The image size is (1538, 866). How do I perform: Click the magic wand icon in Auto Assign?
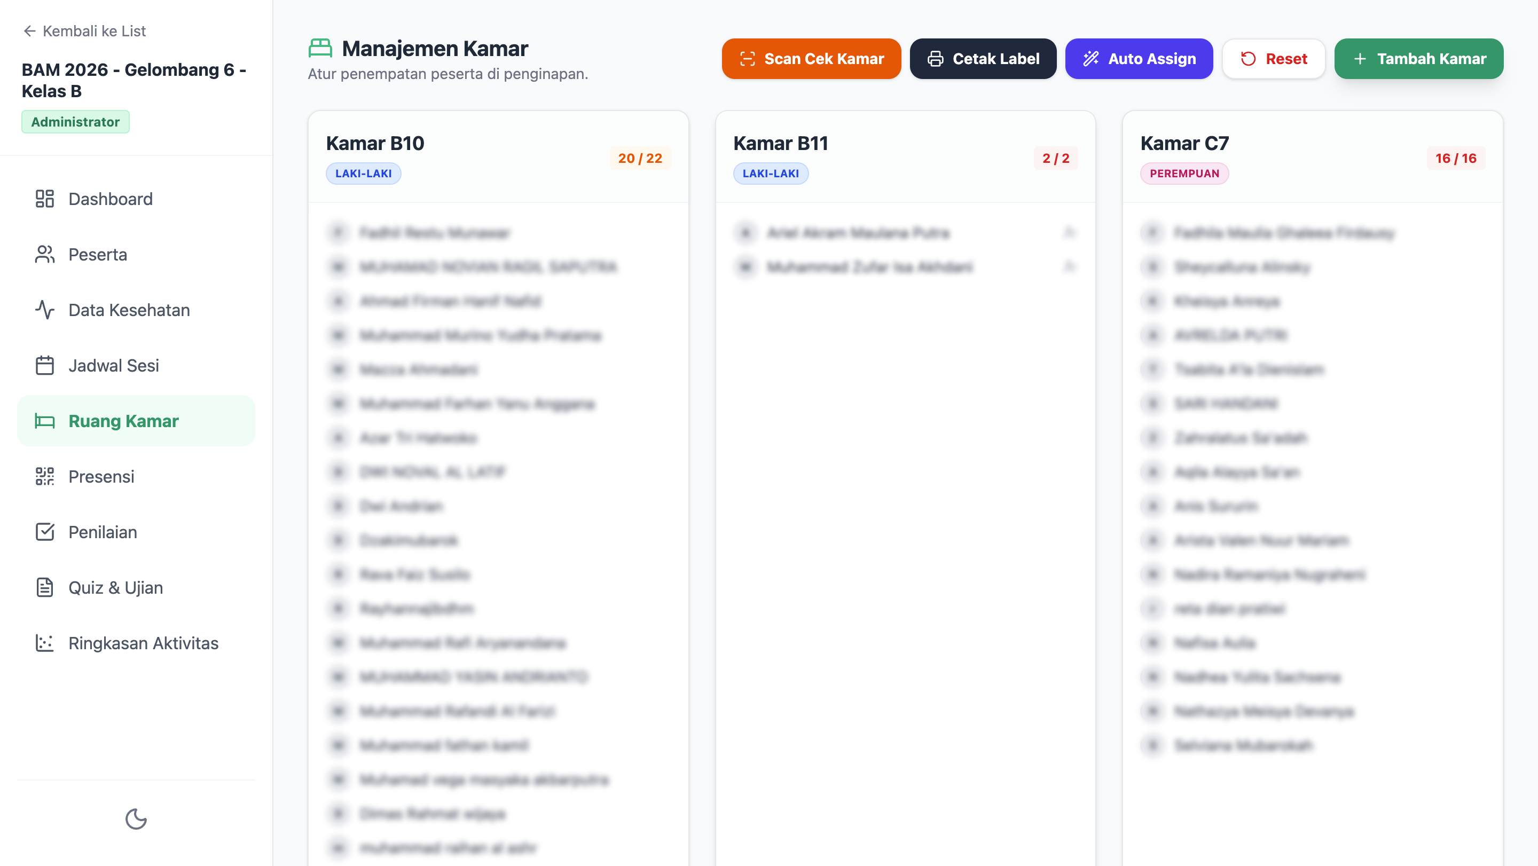pos(1092,59)
